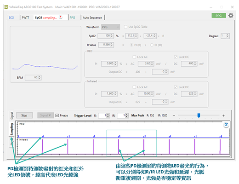
Task: Click the RED Output DC offset stepper
Action: 166,72
